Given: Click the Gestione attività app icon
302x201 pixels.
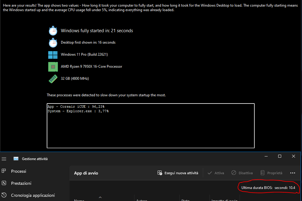Looking at the screenshot, I should coord(16,159).
